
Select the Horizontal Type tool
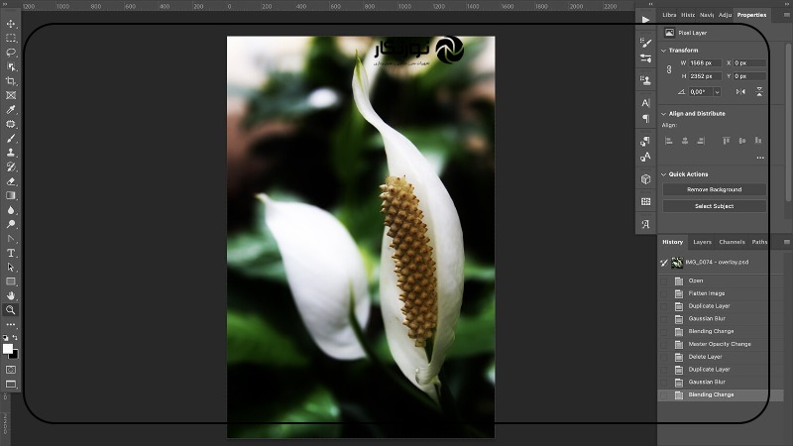pos(11,253)
